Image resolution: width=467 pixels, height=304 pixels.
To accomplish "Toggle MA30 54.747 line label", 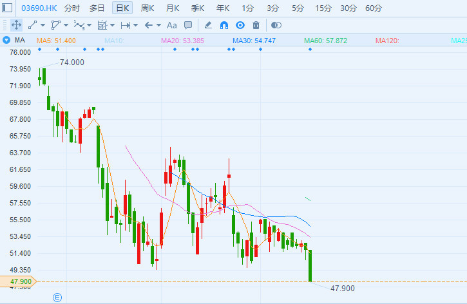I will 254,41.
